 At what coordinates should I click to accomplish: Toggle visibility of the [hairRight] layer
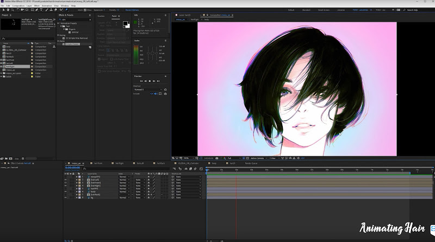[66, 186]
